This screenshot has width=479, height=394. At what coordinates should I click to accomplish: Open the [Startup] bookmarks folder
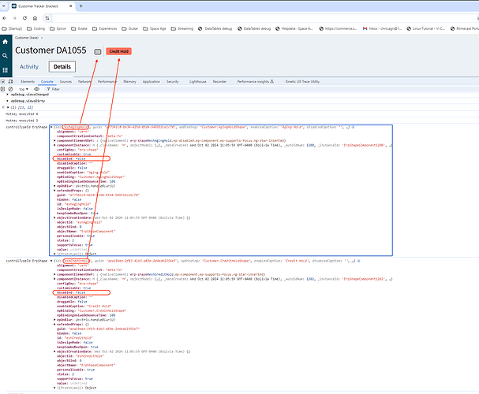tap(12, 28)
